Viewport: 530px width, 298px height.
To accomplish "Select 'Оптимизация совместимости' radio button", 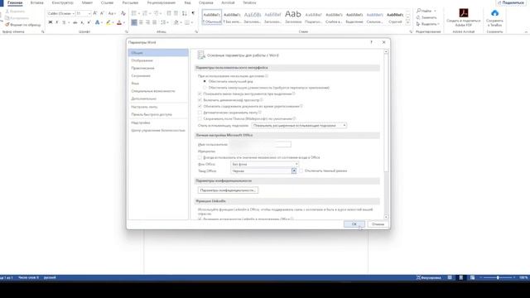I will (205, 88).
